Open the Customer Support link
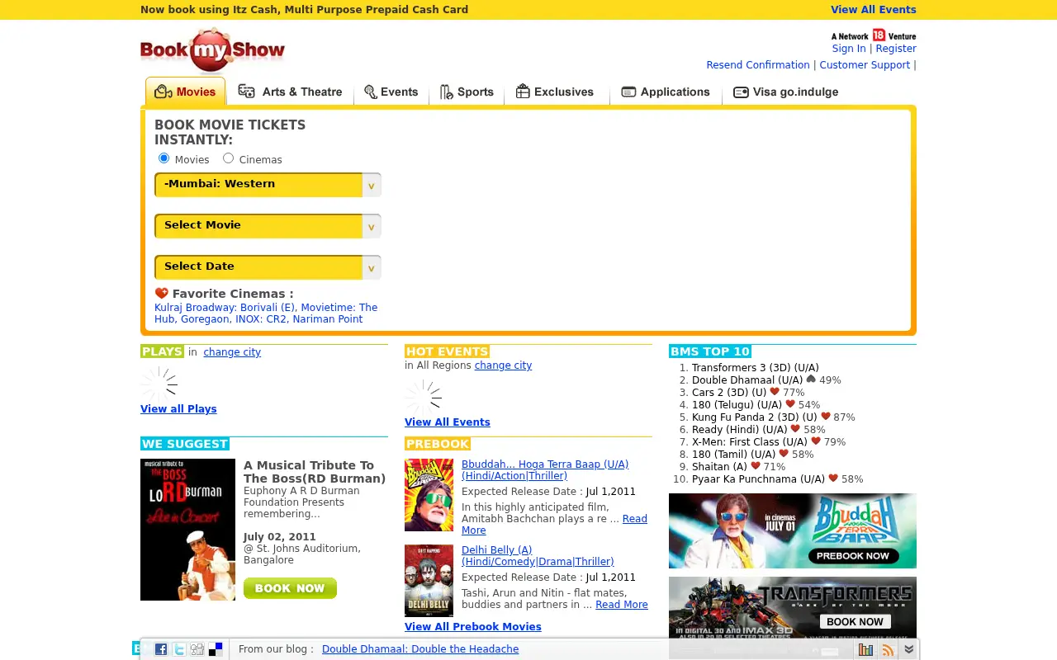Image resolution: width=1057 pixels, height=660 pixels. coord(865,65)
